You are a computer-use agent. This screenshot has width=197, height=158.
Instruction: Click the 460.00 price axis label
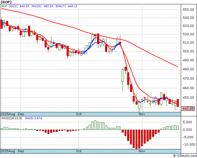[188, 88]
